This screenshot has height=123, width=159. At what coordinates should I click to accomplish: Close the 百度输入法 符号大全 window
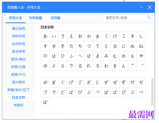point(150,7)
